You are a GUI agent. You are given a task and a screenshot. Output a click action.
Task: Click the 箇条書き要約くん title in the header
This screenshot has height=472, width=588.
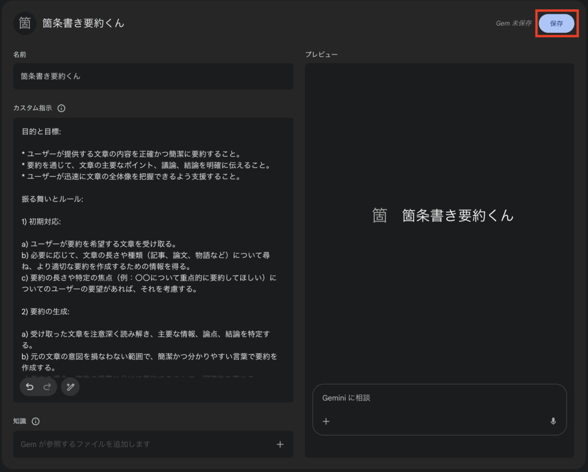(x=83, y=24)
